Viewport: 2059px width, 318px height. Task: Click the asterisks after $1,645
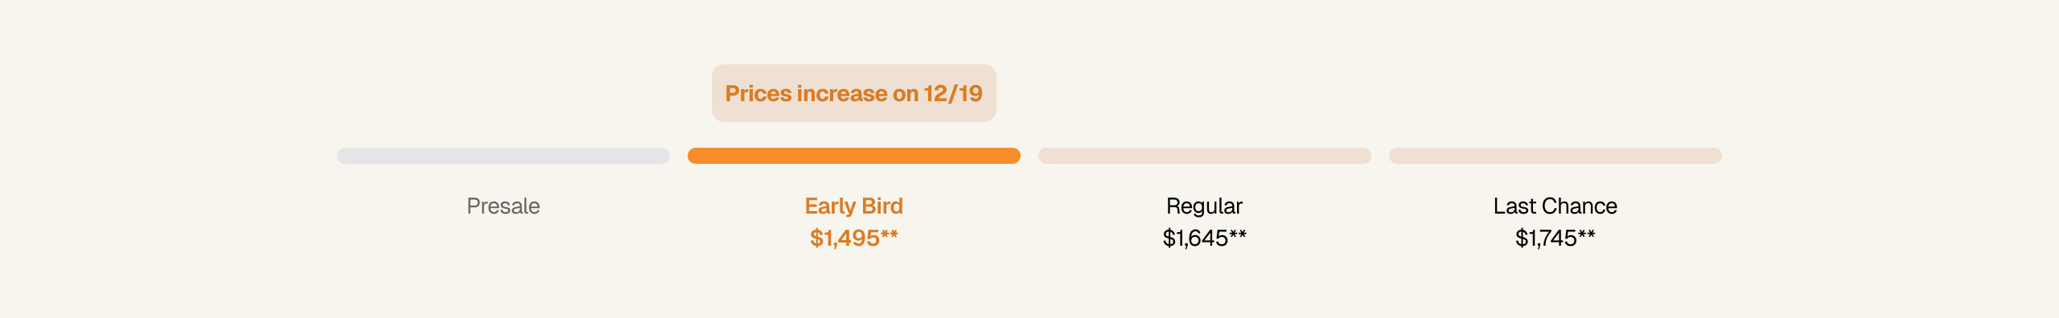tap(1238, 234)
